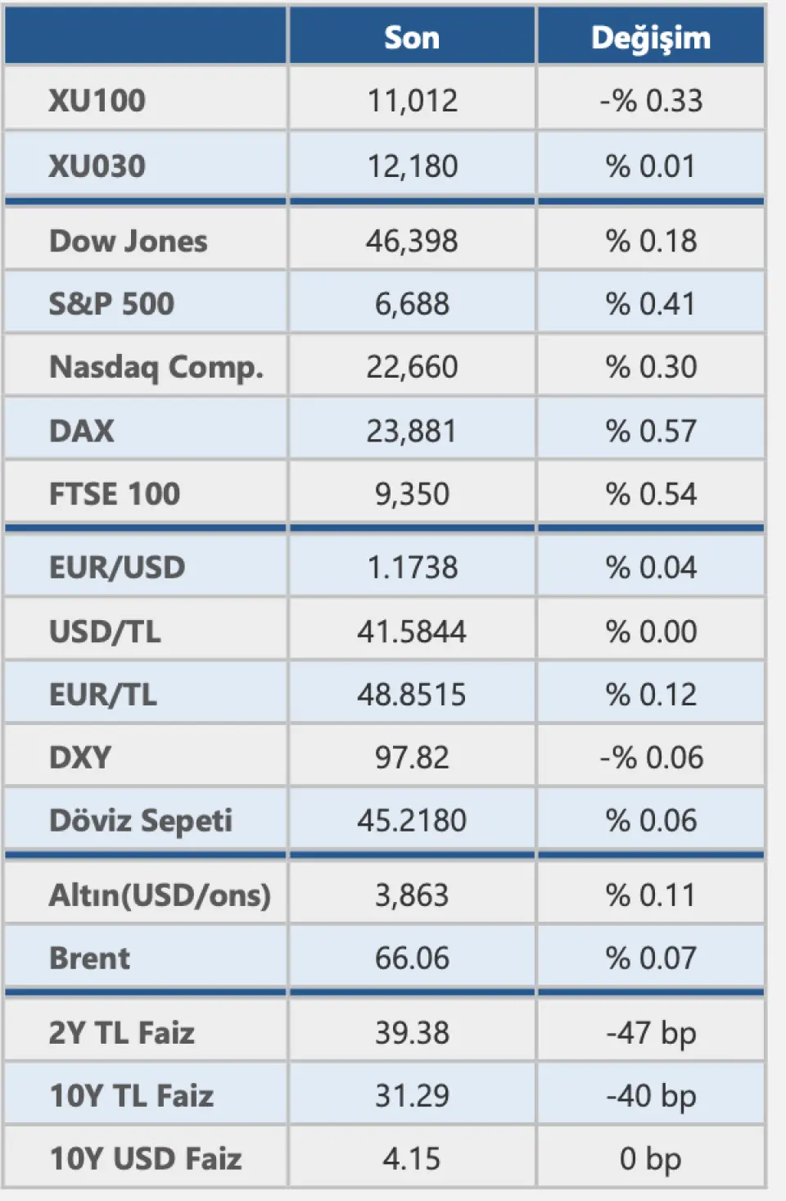Click the 'Değişim' column header
786x1201 pixels.
pos(651,38)
